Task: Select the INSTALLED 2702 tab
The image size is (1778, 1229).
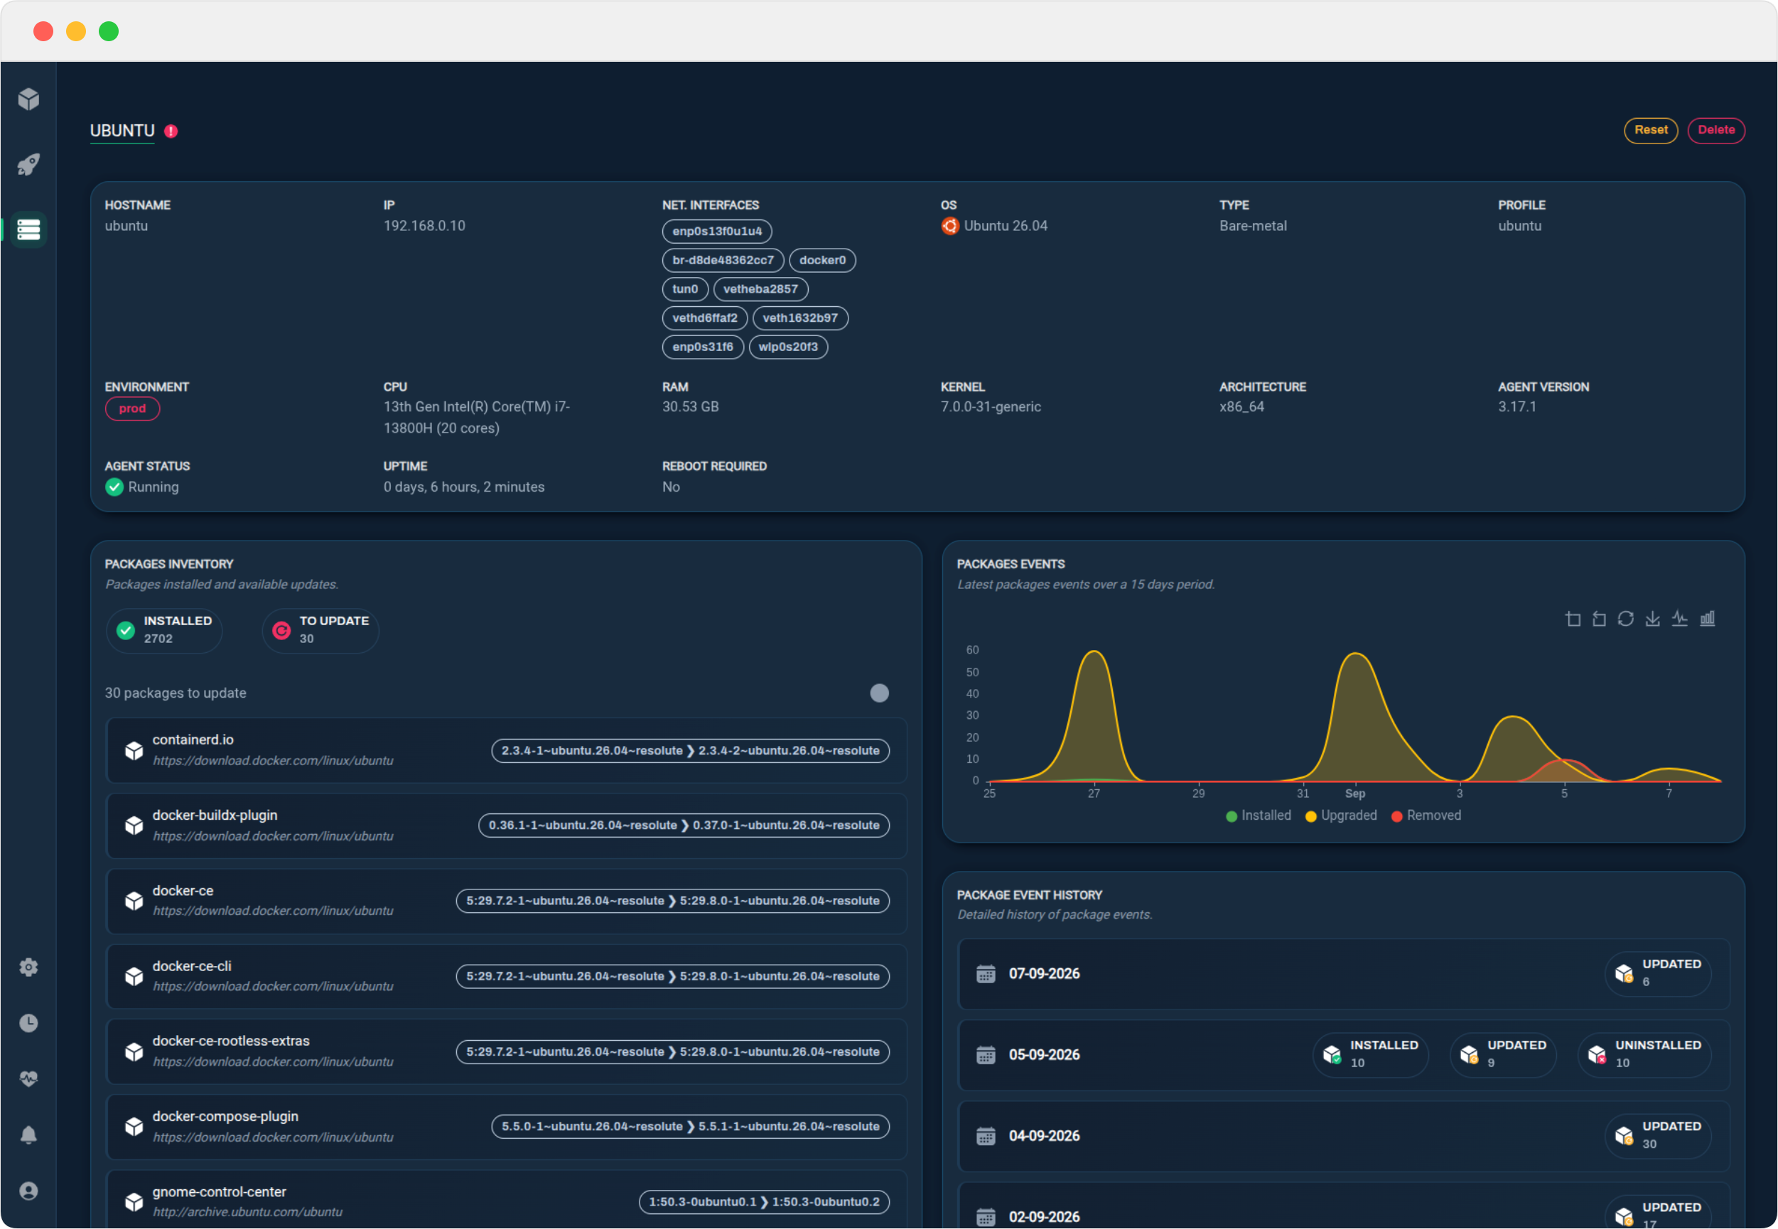Action: tap(164, 630)
